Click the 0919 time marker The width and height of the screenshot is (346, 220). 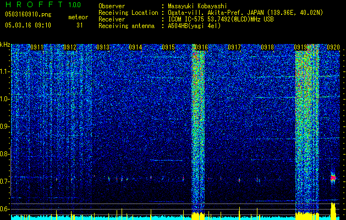(x=300, y=47)
